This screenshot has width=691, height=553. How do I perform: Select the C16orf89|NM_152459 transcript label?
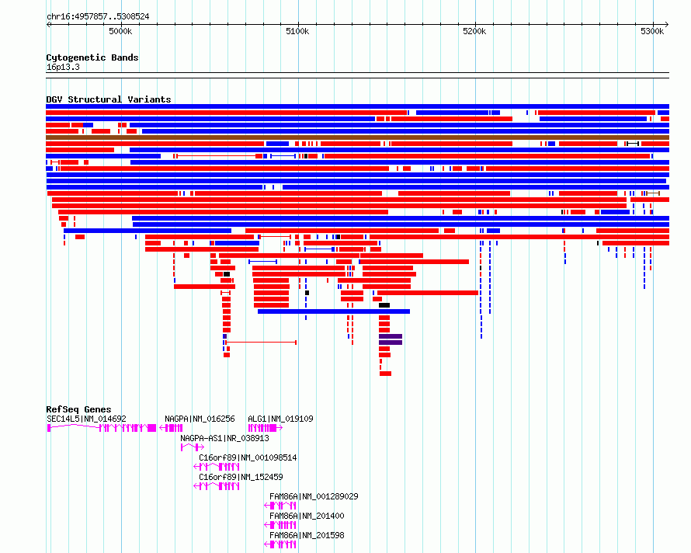pyautogui.click(x=241, y=477)
